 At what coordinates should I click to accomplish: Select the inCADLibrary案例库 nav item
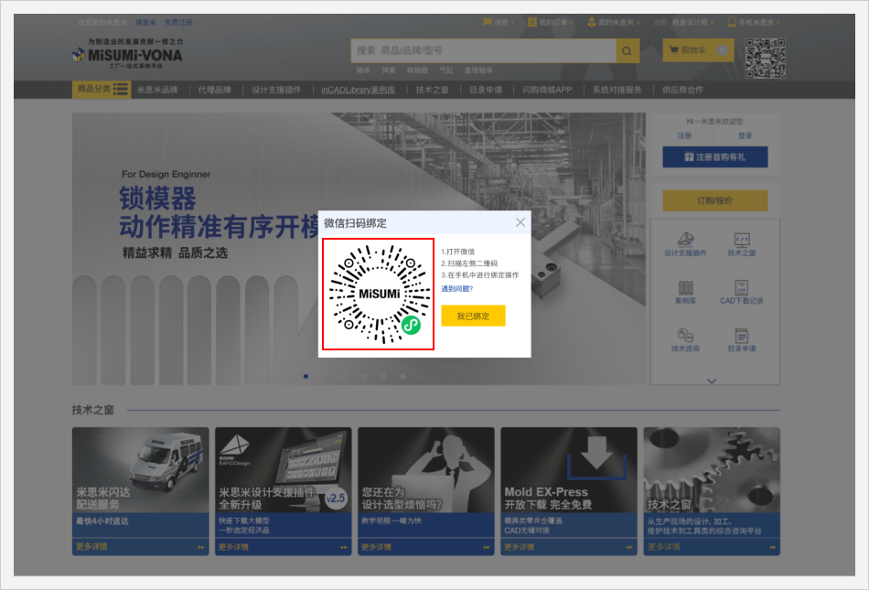click(x=358, y=90)
